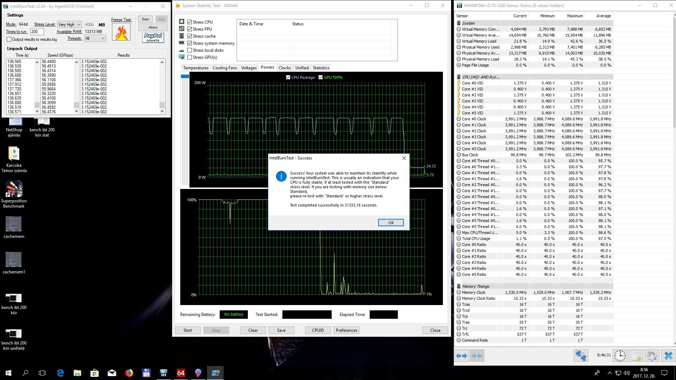The width and height of the screenshot is (676, 380).
Task: Enable Stress GPU(s) checkbox
Action: 190,57
